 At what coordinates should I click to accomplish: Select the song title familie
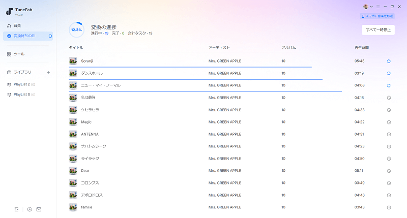pos(86,207)
